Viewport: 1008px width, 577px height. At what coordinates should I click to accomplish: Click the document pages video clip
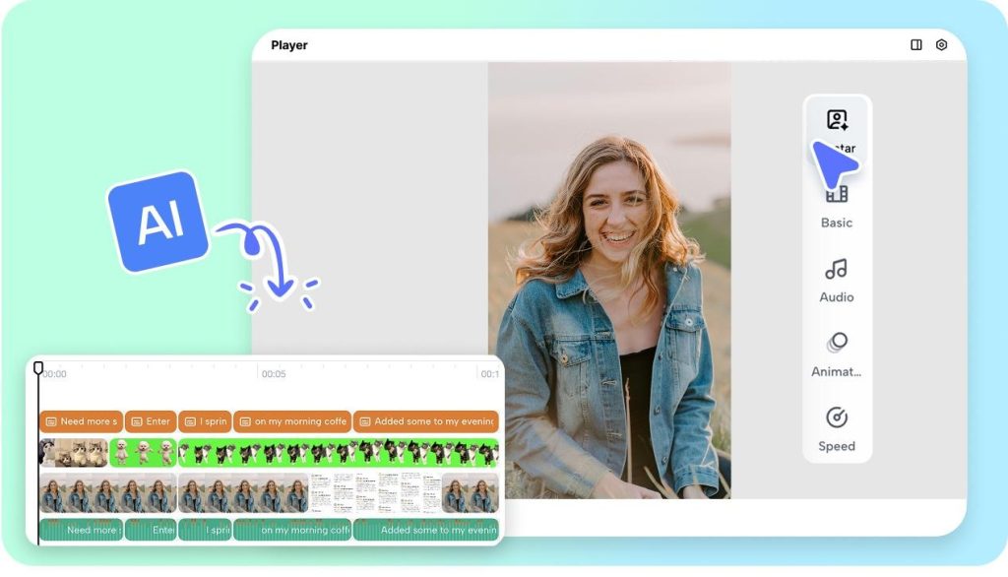point(374,493)
